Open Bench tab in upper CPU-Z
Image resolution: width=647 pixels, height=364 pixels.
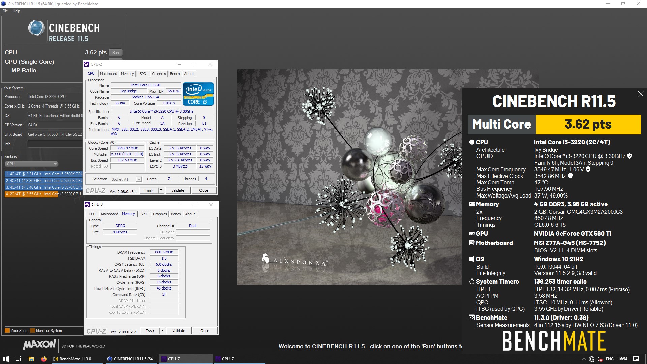pos(175,74)
